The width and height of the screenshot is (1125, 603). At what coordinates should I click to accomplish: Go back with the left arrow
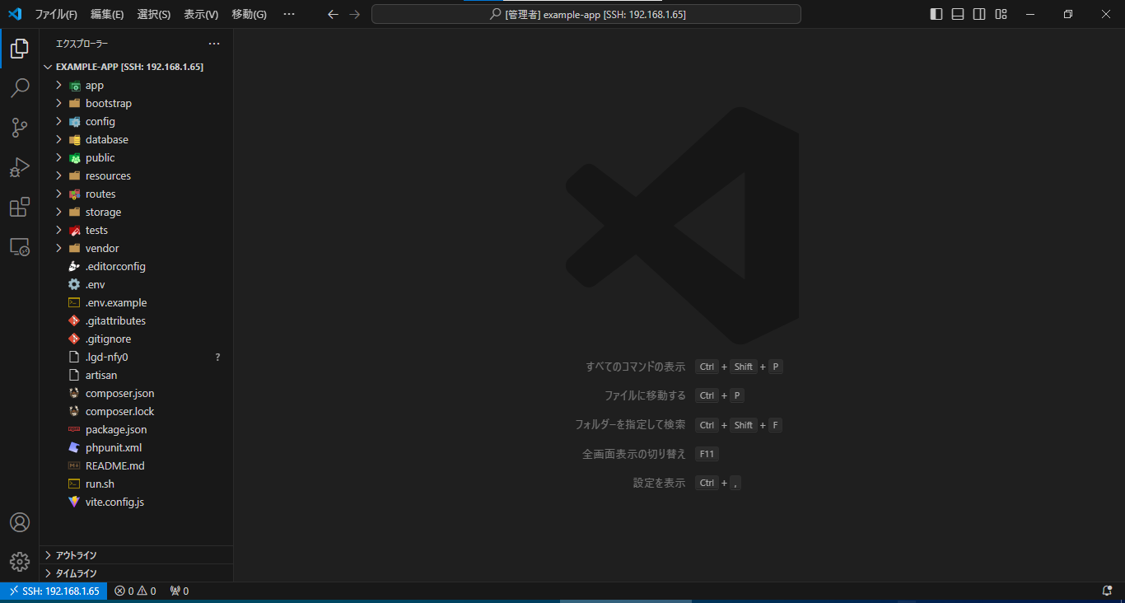coord(333,14)
